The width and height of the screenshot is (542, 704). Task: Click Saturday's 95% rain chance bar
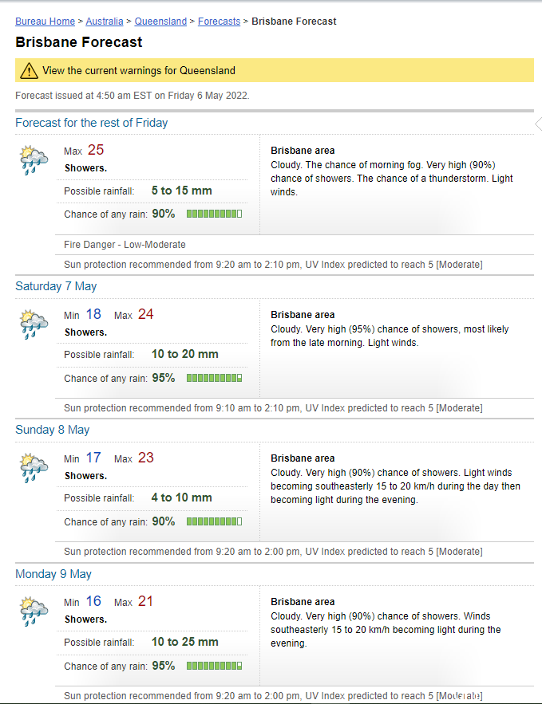[215, 378]
